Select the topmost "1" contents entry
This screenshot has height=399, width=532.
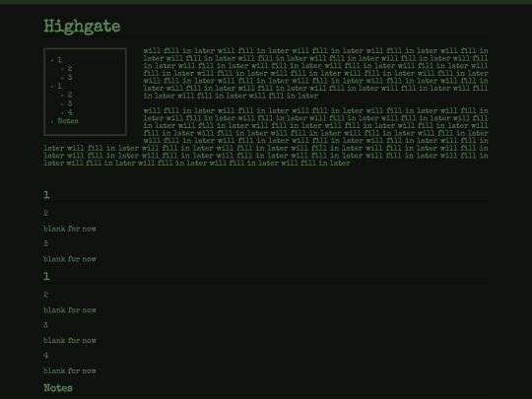pos(59,60)
